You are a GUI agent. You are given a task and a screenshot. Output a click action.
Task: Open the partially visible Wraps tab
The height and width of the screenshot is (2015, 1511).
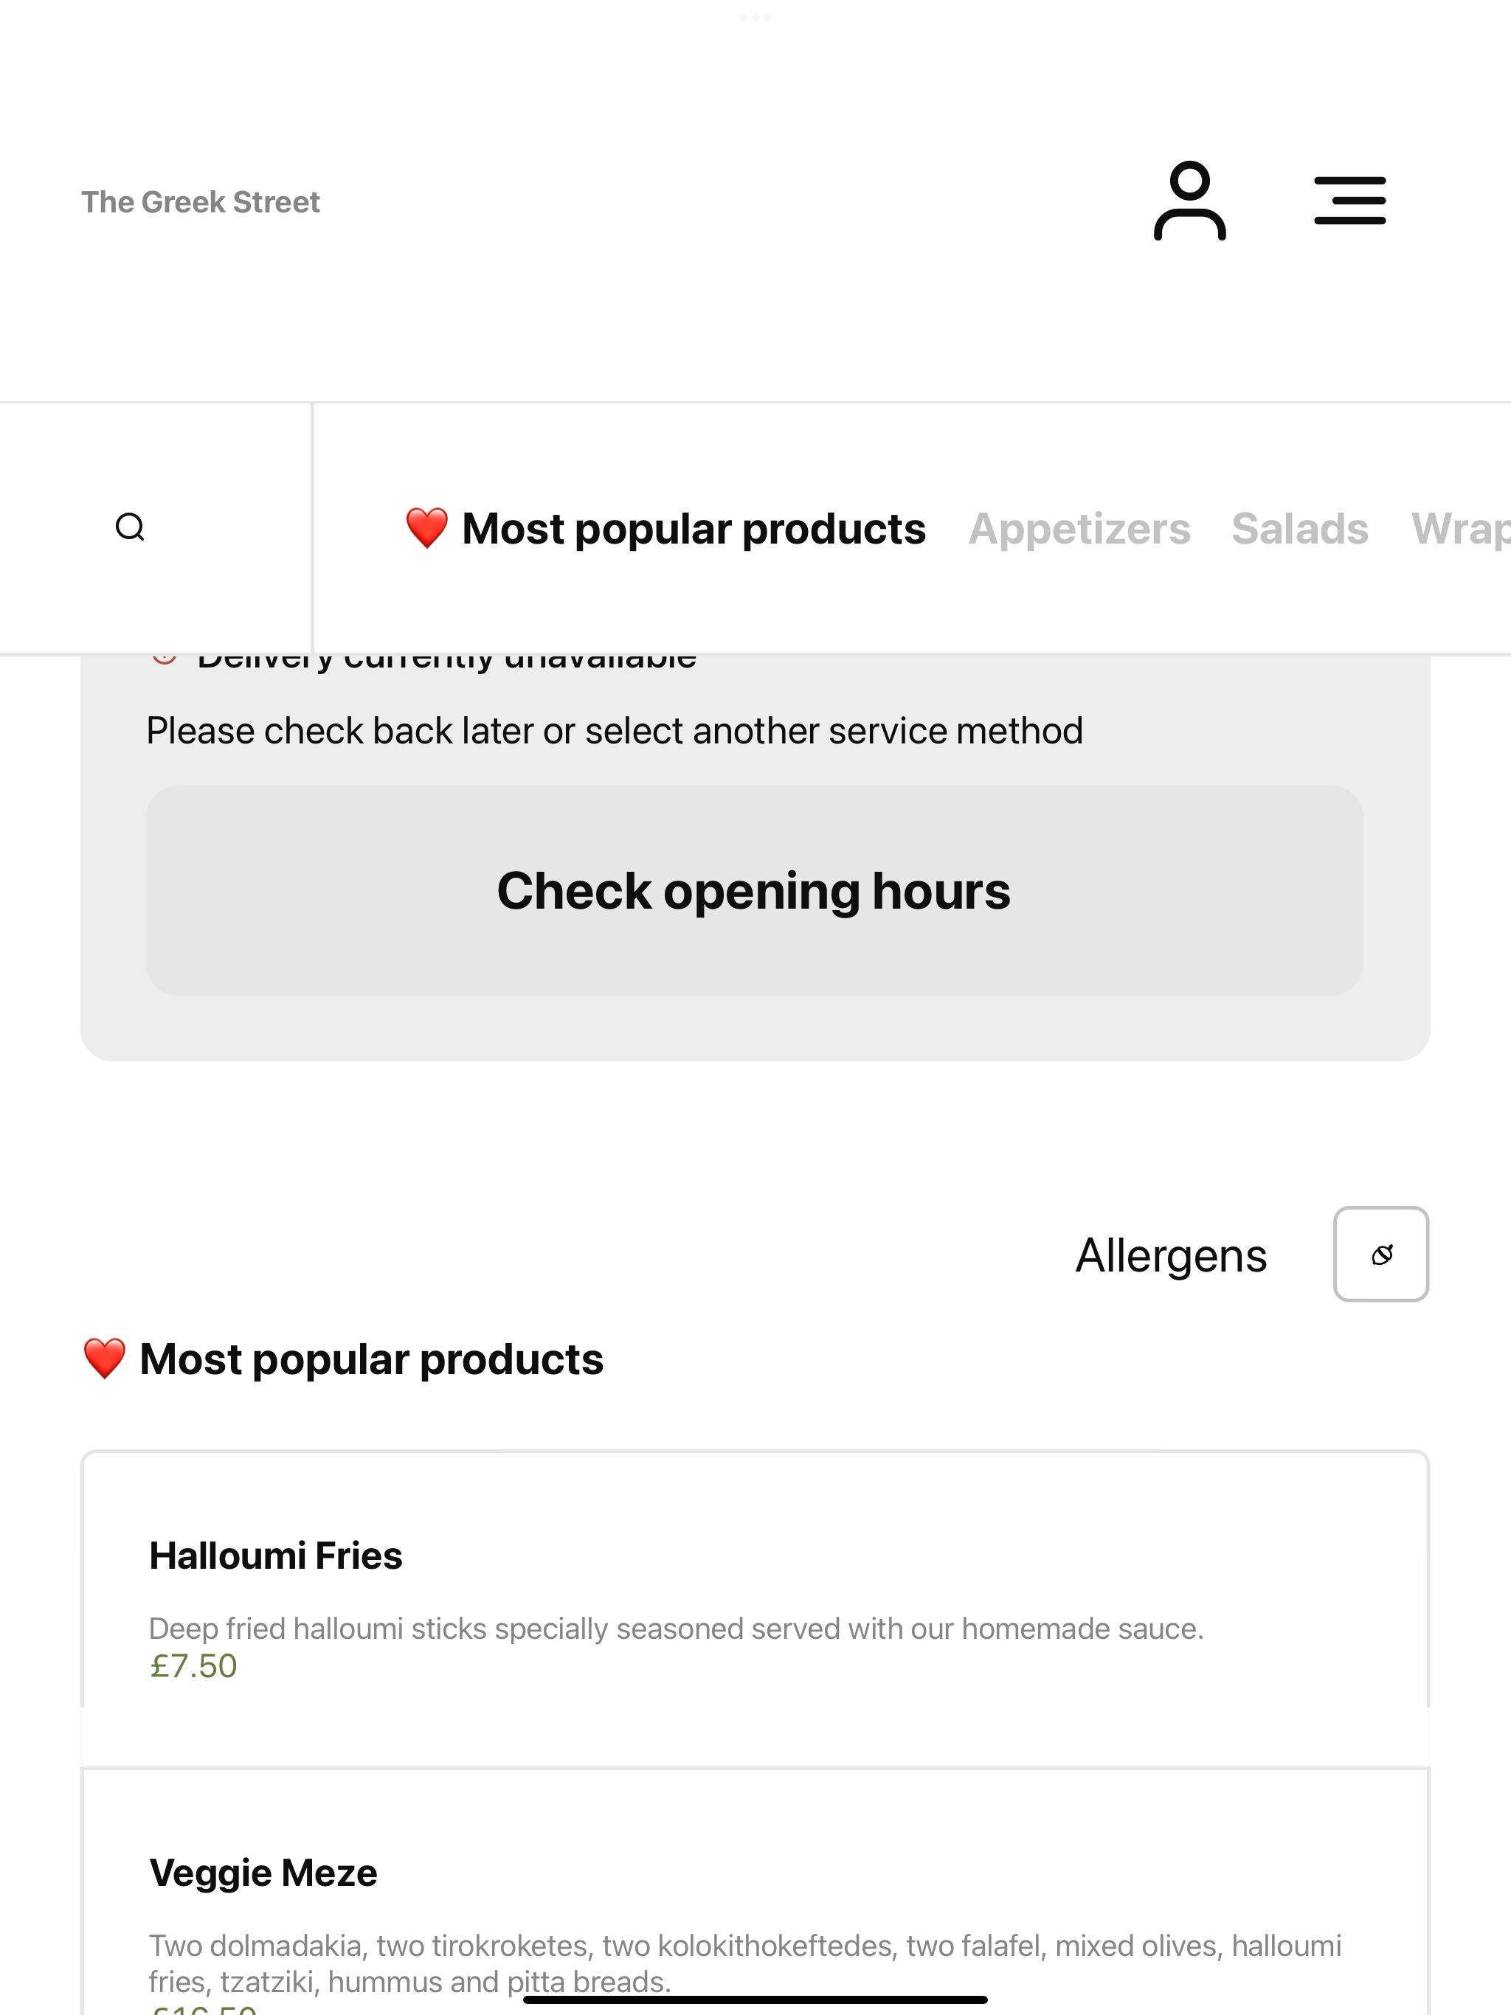coord(1460,528)
